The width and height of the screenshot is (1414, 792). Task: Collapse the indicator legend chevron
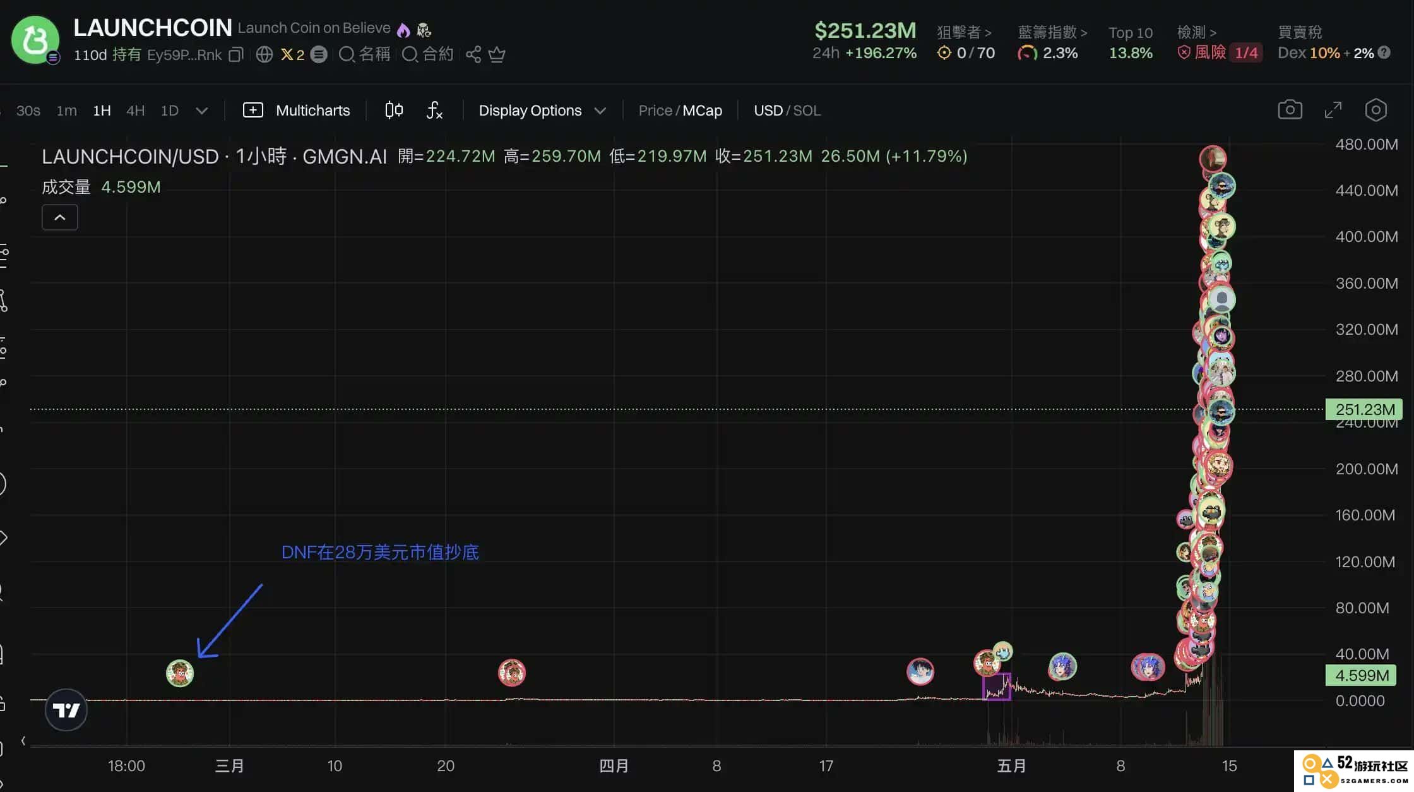pyautogui.click(x=60, y=217)
